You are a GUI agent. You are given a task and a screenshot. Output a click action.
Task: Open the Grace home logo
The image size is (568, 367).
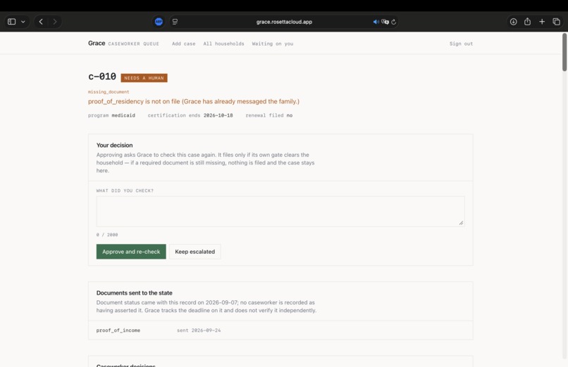pos(97,44)
